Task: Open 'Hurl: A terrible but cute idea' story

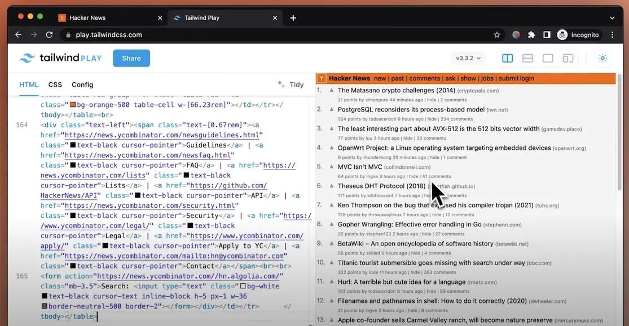Action: pyautogui.click(x=402, y=282)
